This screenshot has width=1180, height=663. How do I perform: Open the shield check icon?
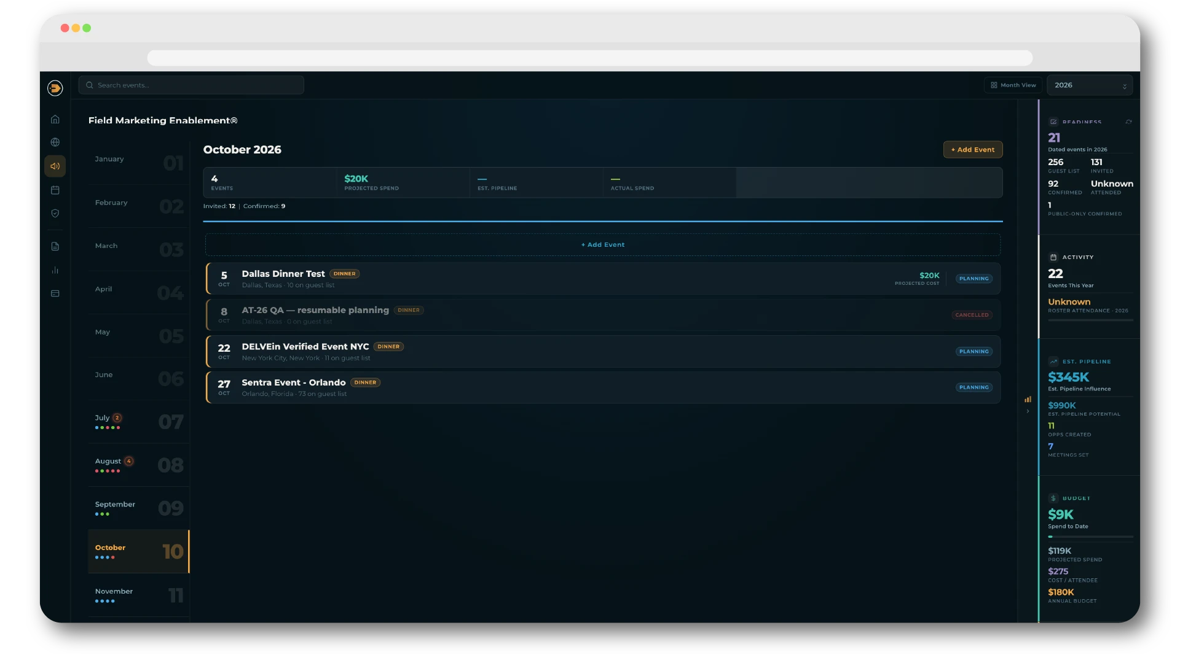(x=55, y=213)
